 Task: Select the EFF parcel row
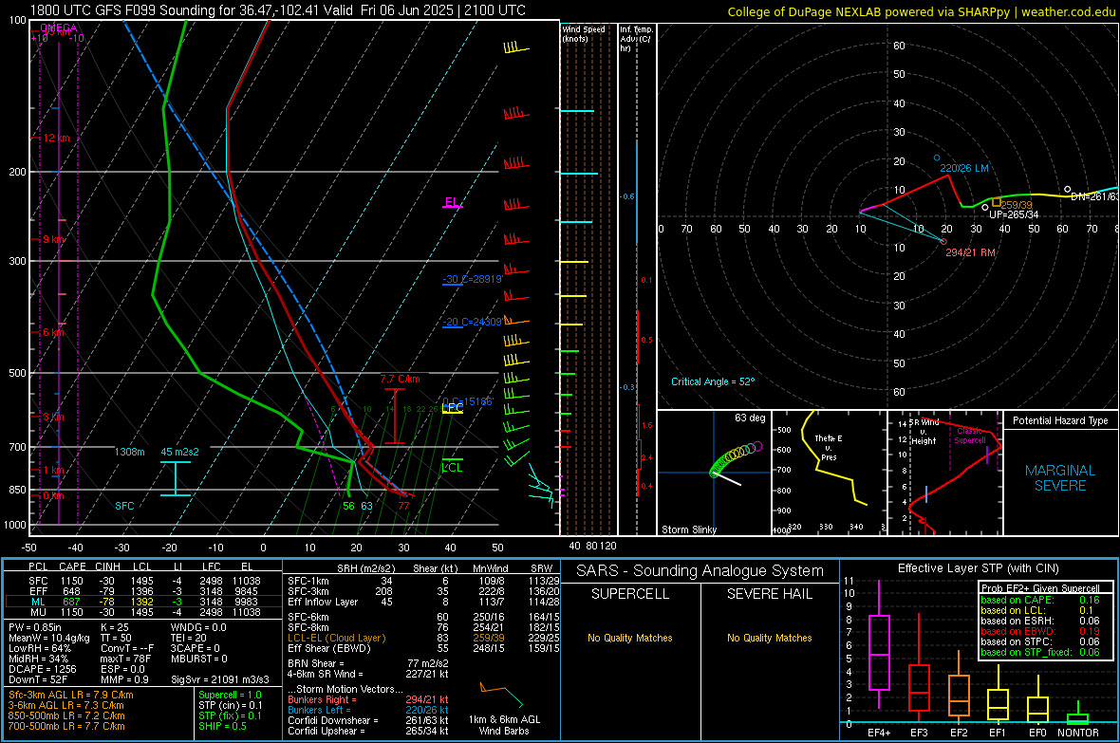point(143,591)
